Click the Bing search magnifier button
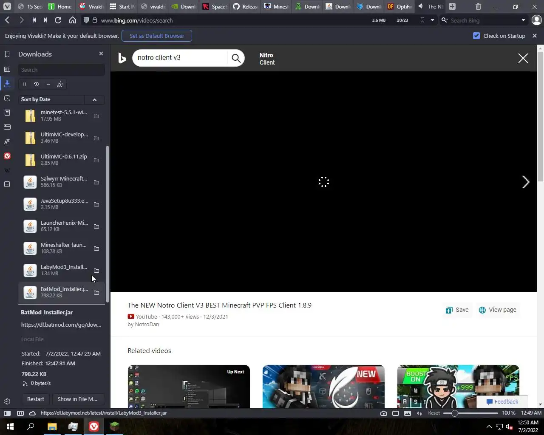 tap(236, 58)
